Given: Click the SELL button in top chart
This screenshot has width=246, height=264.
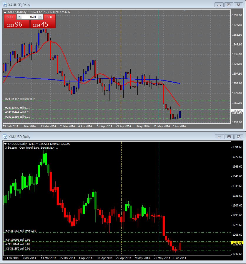Looking at the screenshot, I should point(10,17).
